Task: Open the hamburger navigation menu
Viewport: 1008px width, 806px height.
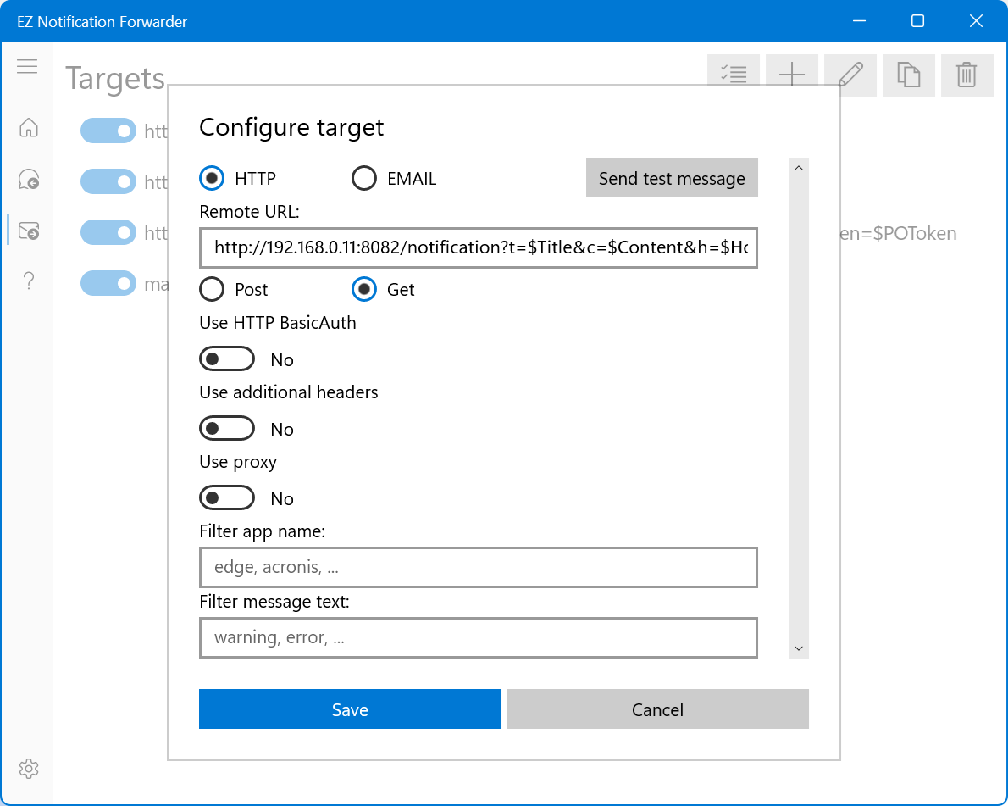Action: point(27,66)
